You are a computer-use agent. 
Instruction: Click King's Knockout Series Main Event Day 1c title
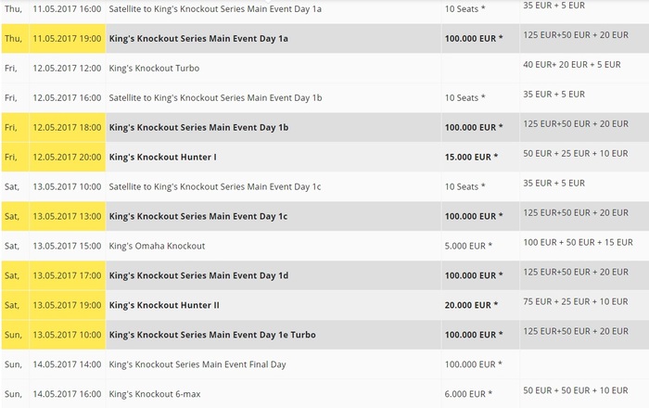coord(214,216)
